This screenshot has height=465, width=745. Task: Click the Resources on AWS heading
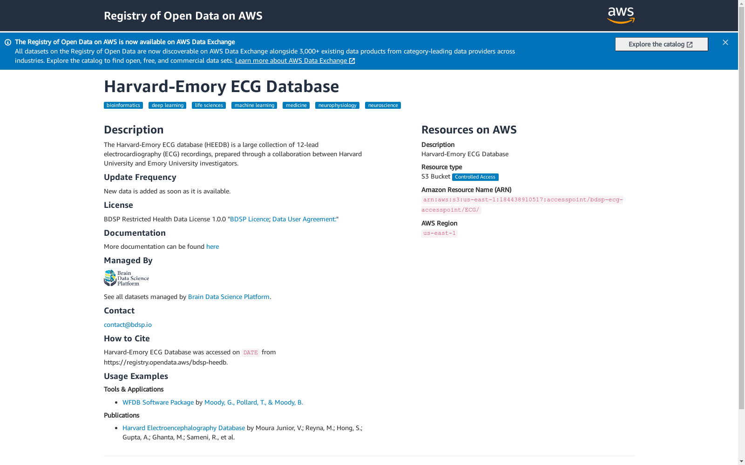click(x=469, y=130)
